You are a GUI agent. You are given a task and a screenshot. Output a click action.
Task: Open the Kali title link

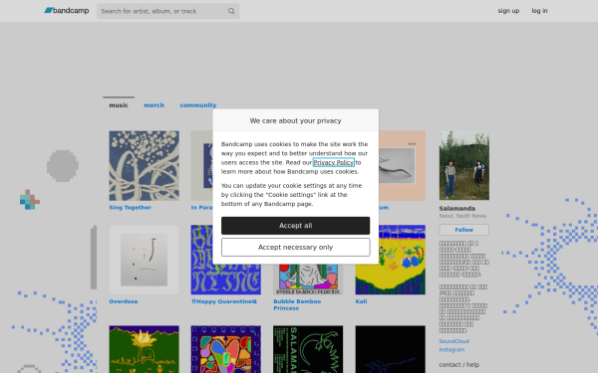click(361, 301)
